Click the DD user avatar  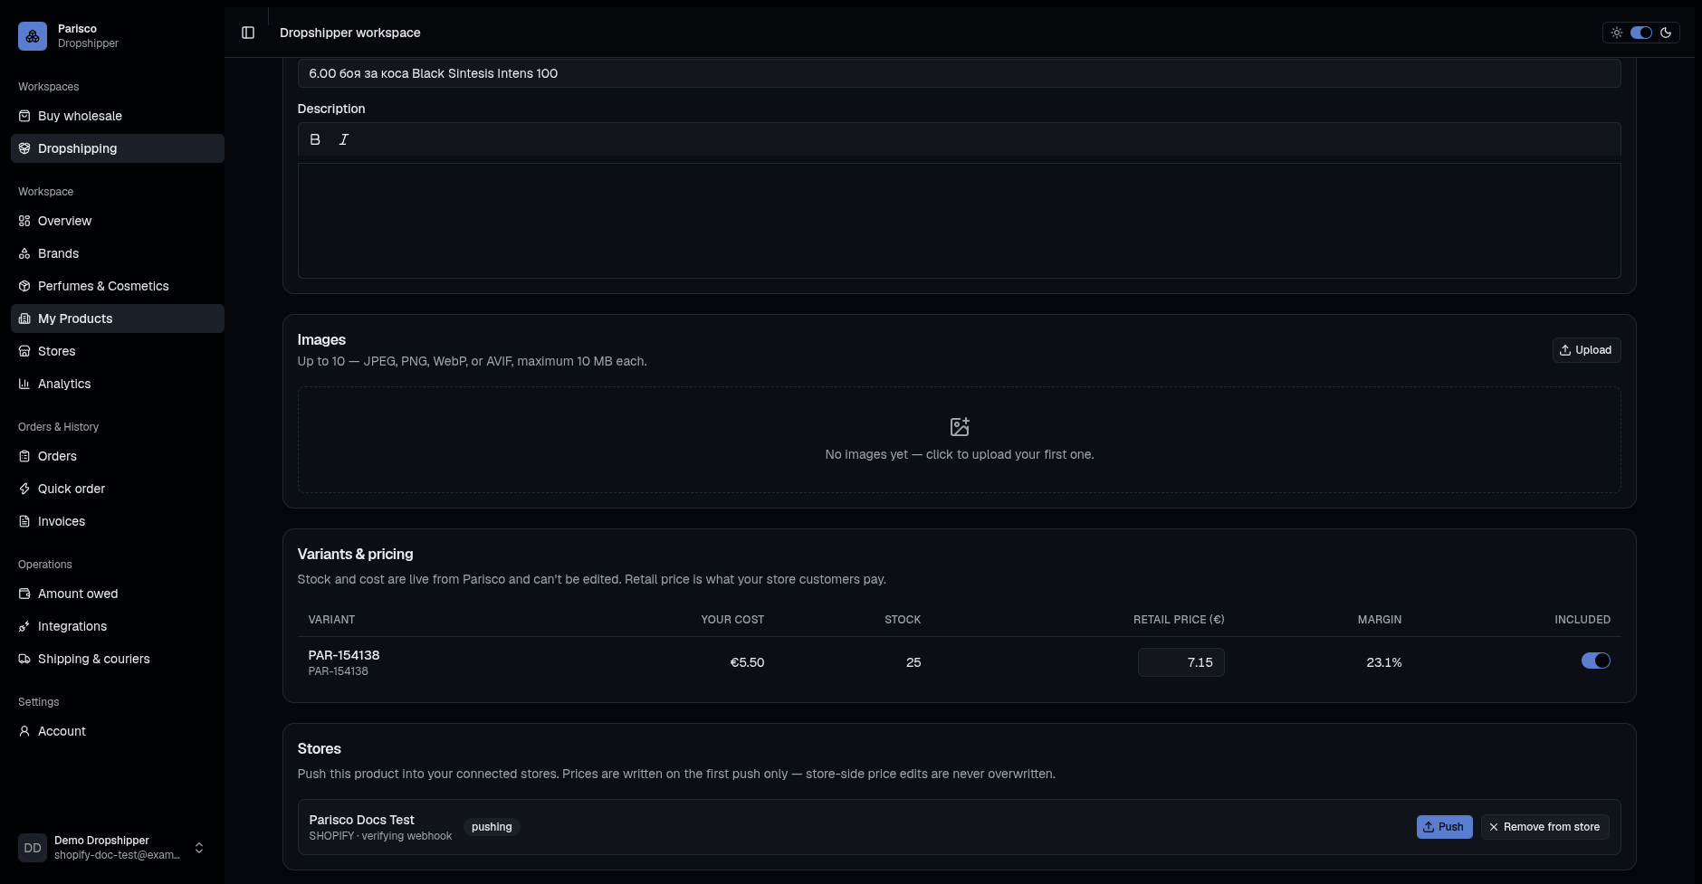[33, 848]
